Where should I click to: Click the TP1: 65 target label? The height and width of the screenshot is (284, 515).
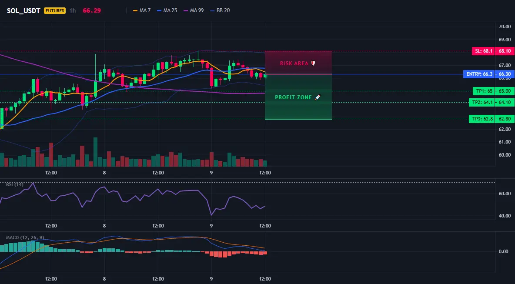[484, 91]
